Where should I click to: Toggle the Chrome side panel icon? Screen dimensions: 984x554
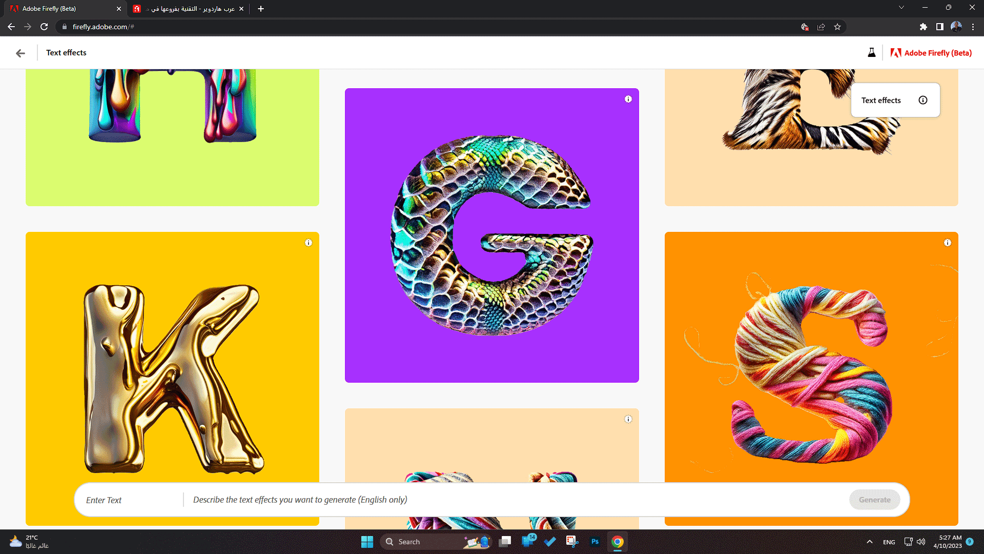[940, 27]
